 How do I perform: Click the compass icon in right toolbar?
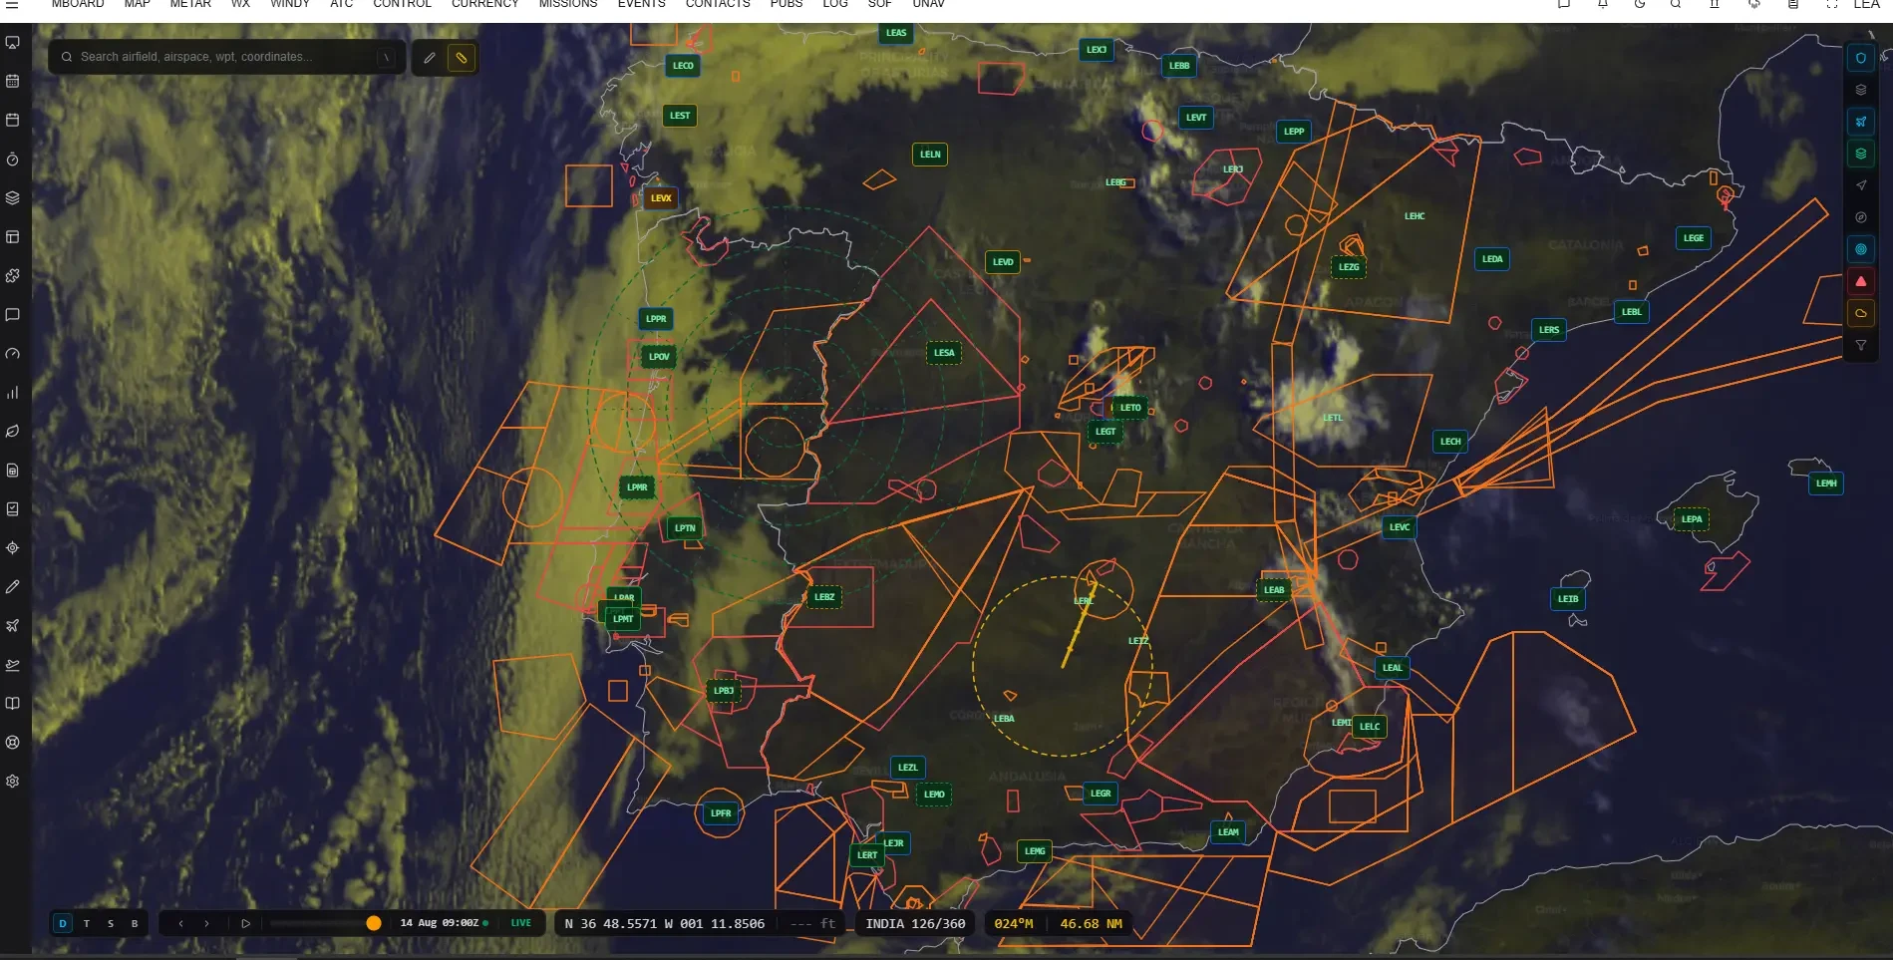pyautogui.click(x=1861, y=217)
